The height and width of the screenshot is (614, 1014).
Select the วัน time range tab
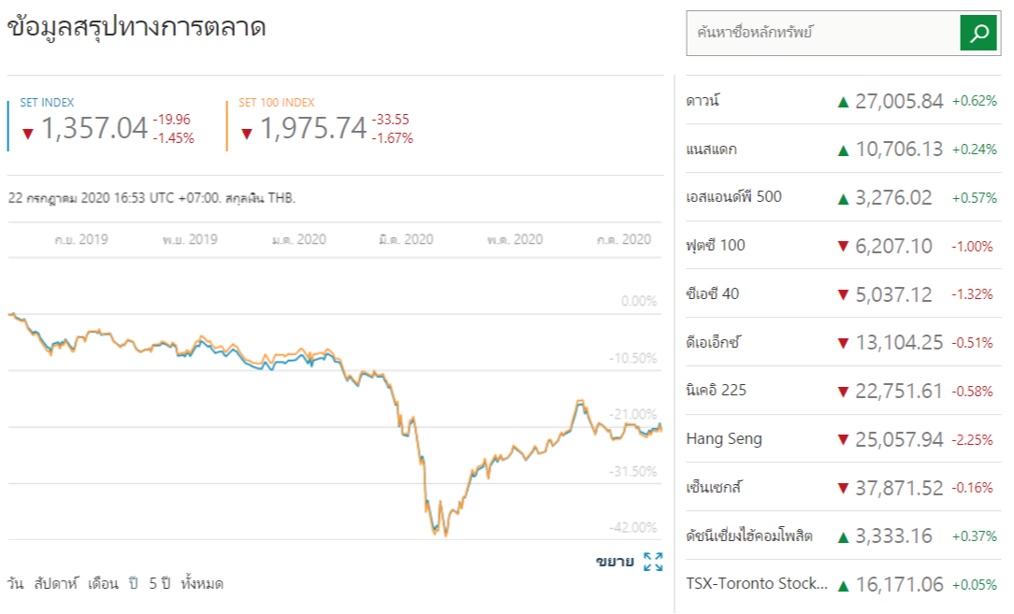tap(16, 584)
